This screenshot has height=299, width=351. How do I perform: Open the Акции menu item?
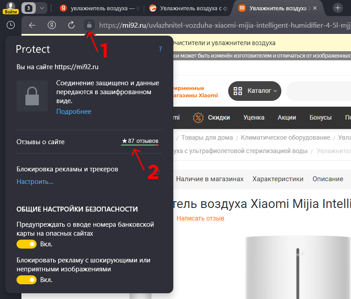(x=287, y=118)
